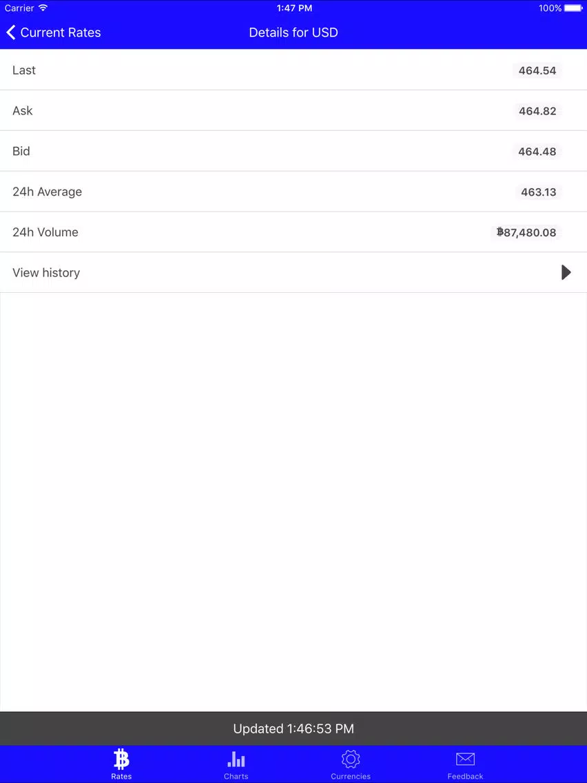Expand View history disclosure triangle

point(566,272)
